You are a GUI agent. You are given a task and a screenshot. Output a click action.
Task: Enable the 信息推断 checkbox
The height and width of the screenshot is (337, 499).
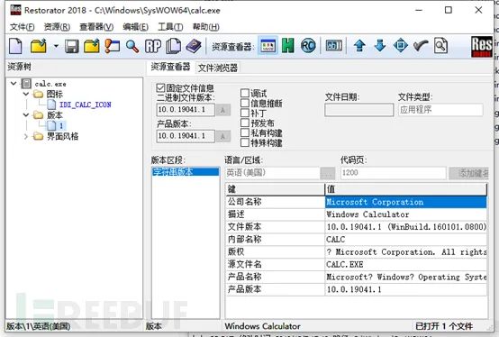pyautogui.click(x=245, y=103)
